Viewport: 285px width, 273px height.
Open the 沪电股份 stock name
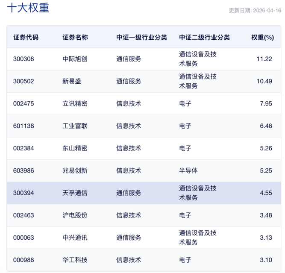coord(75,215)
